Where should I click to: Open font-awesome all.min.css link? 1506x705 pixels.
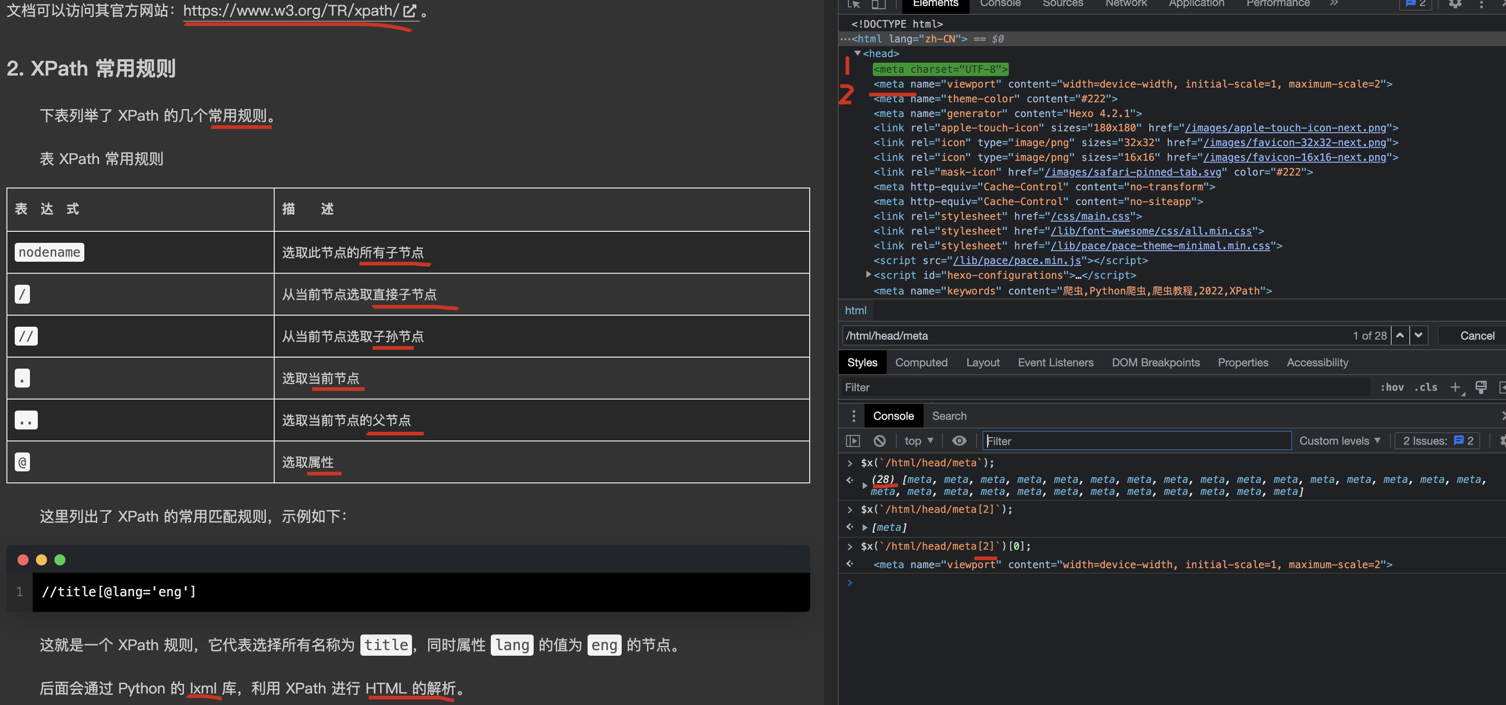(x=1151, y=231)
